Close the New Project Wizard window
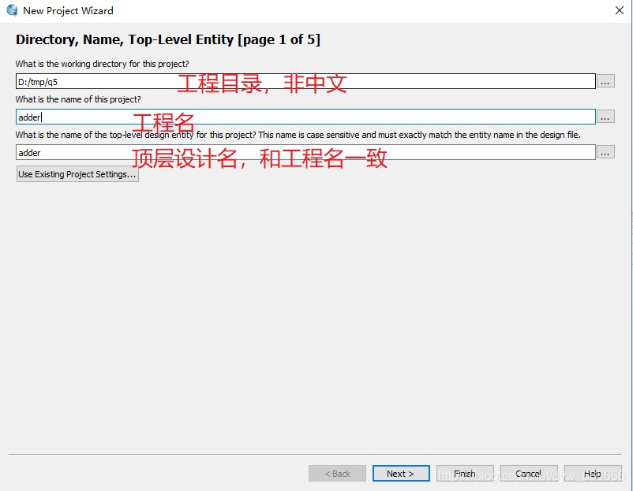 pyautogui.click(x=620, y=10)
